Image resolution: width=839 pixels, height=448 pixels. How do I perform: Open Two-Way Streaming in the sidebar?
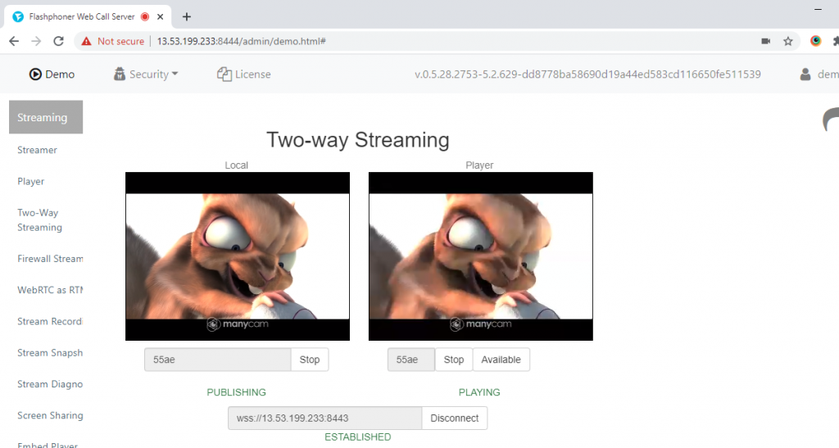tap(39, 219)
